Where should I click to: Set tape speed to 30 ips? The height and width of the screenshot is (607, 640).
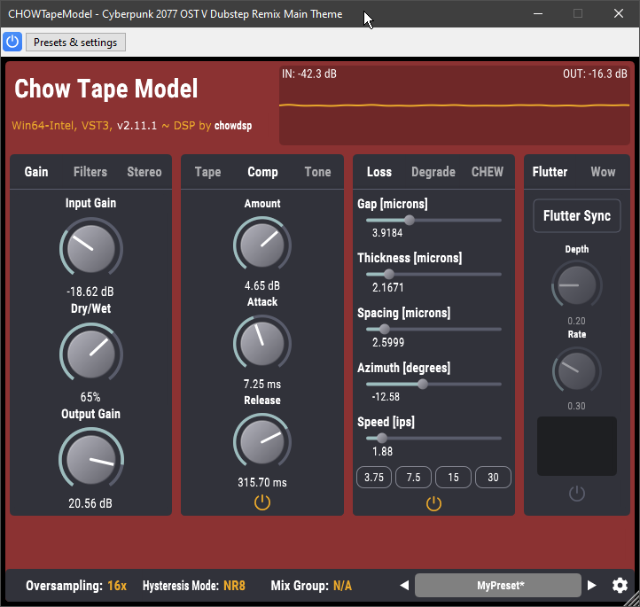tap(493, 478)
